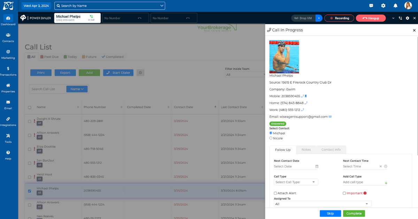Open Integrations in the sidebar
The height and width of the screenshot is (219, 418).
click(8, 121)
